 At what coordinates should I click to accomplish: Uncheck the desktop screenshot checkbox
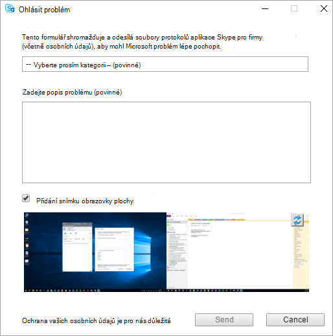(x=26, y=198)
